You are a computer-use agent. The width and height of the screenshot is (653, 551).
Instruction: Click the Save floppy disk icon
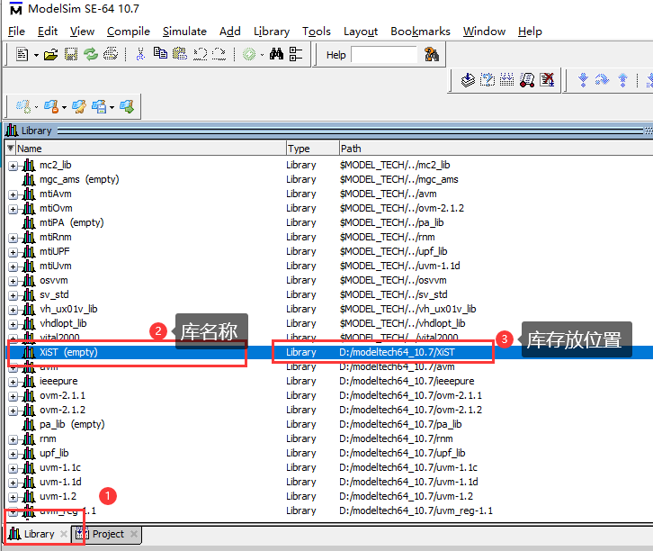pyautogui.click(x=71, y=54)
